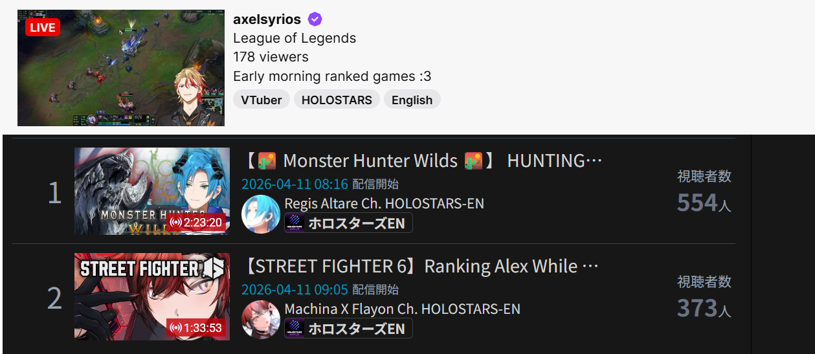This screenshot has width=815, height=354.
Task: Open the Monster Hunter Wilds thumbnail
Action: (152, 192)
